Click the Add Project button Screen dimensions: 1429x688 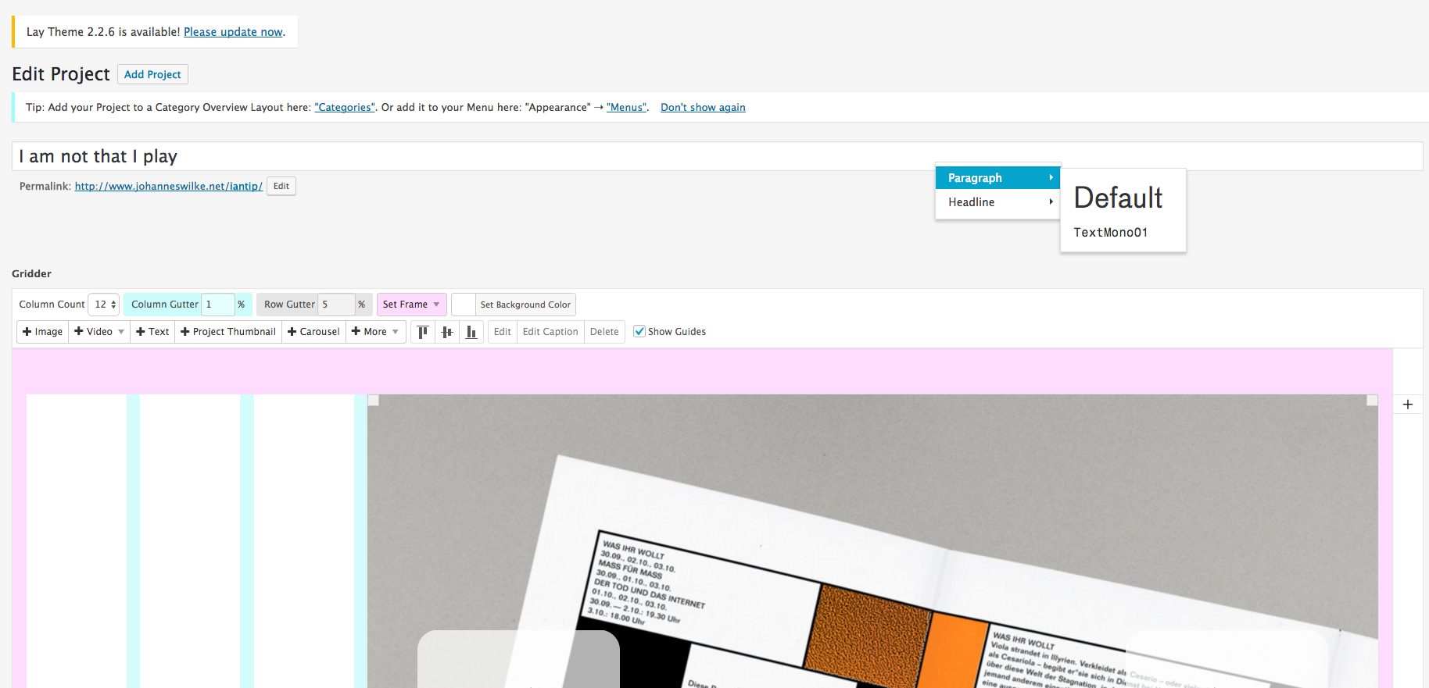coord(152,74)
